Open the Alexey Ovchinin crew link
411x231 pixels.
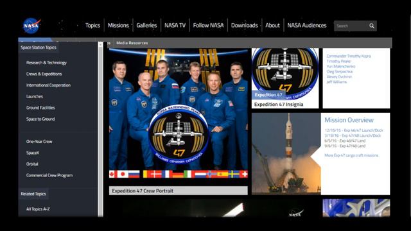[x=339, y=77]
